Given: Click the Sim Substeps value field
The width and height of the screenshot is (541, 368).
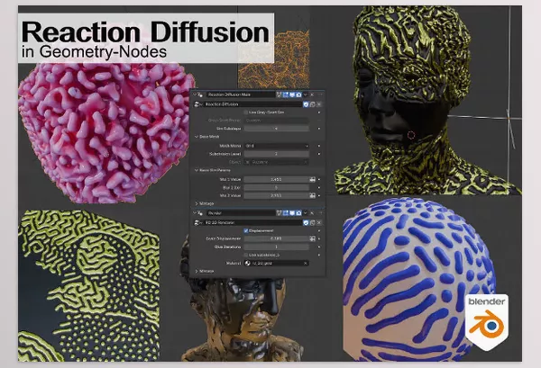Looking at the screenshot, I should click(x=277, y=129).
